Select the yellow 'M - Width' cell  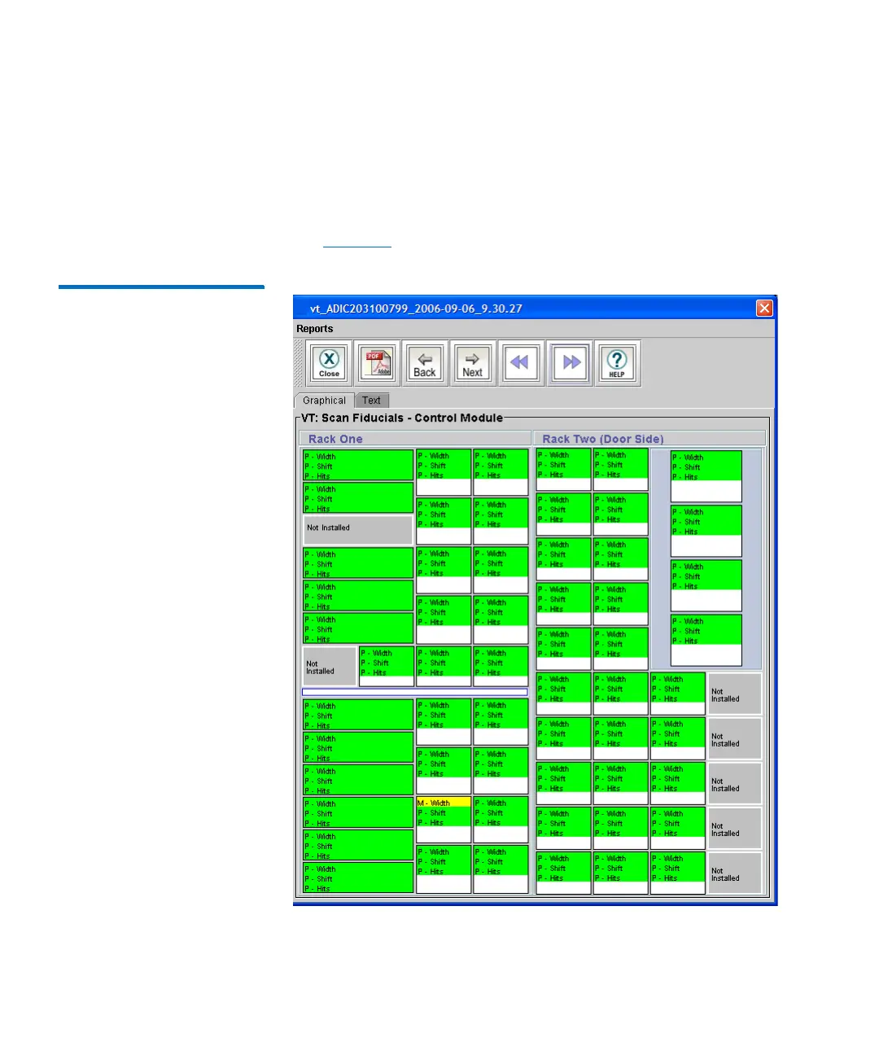pyautogui.click(x=444, y=803)
